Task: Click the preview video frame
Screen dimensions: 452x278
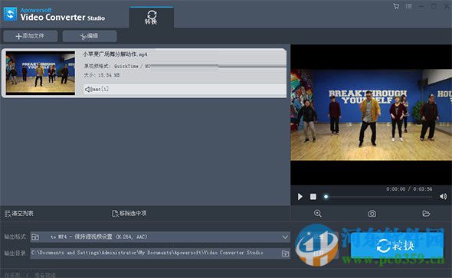Action: coord(372,115)
